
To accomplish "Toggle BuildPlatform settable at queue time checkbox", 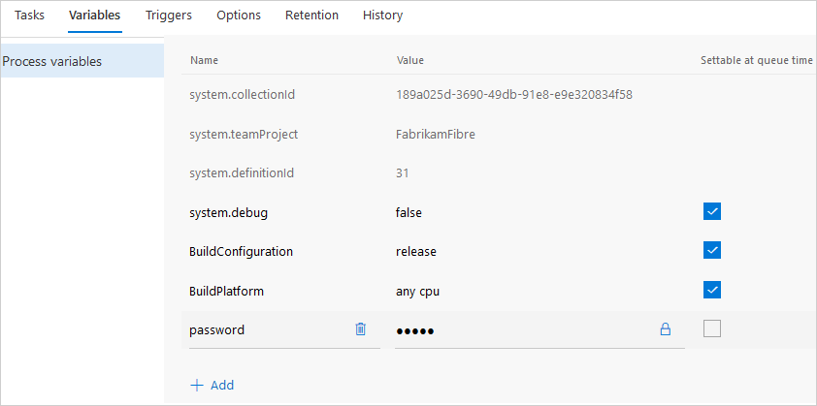I will (x=712, y=290).
